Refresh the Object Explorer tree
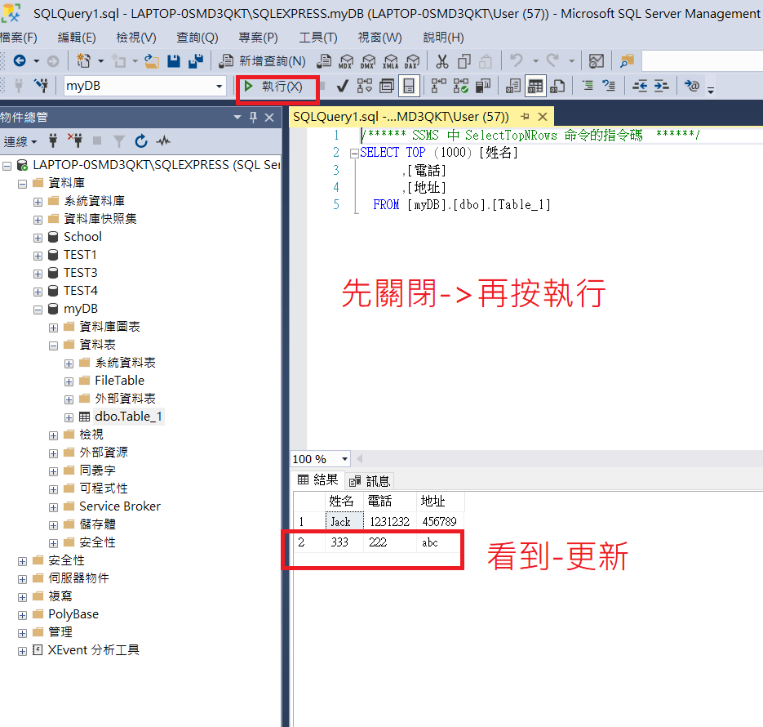 (x=141, y=141)
